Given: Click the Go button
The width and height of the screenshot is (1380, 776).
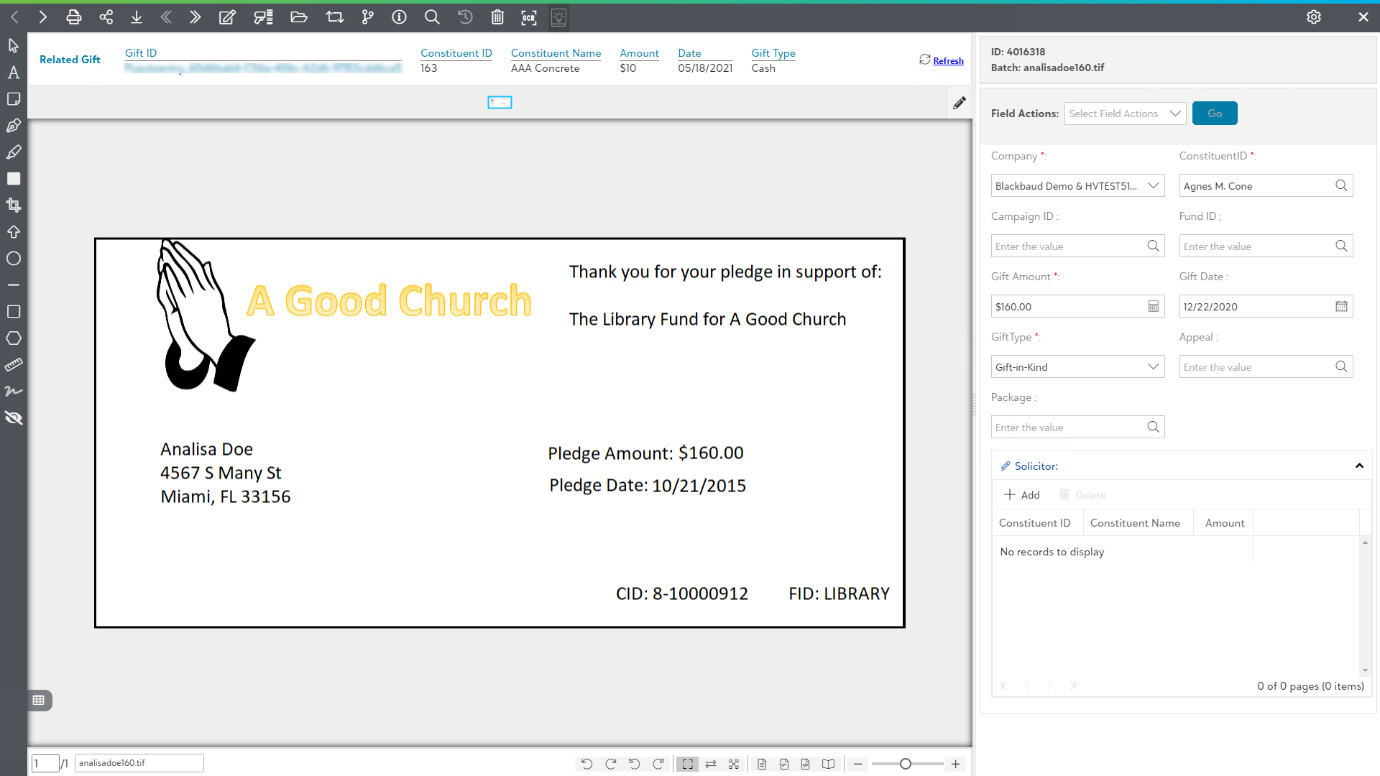Looking at the screenshot, I should pos(1215,114).
